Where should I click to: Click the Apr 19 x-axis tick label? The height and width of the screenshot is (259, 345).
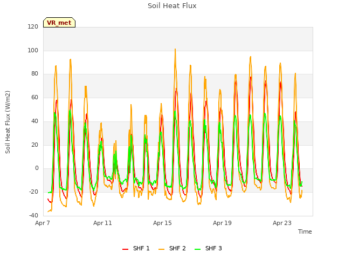[222, 223]
